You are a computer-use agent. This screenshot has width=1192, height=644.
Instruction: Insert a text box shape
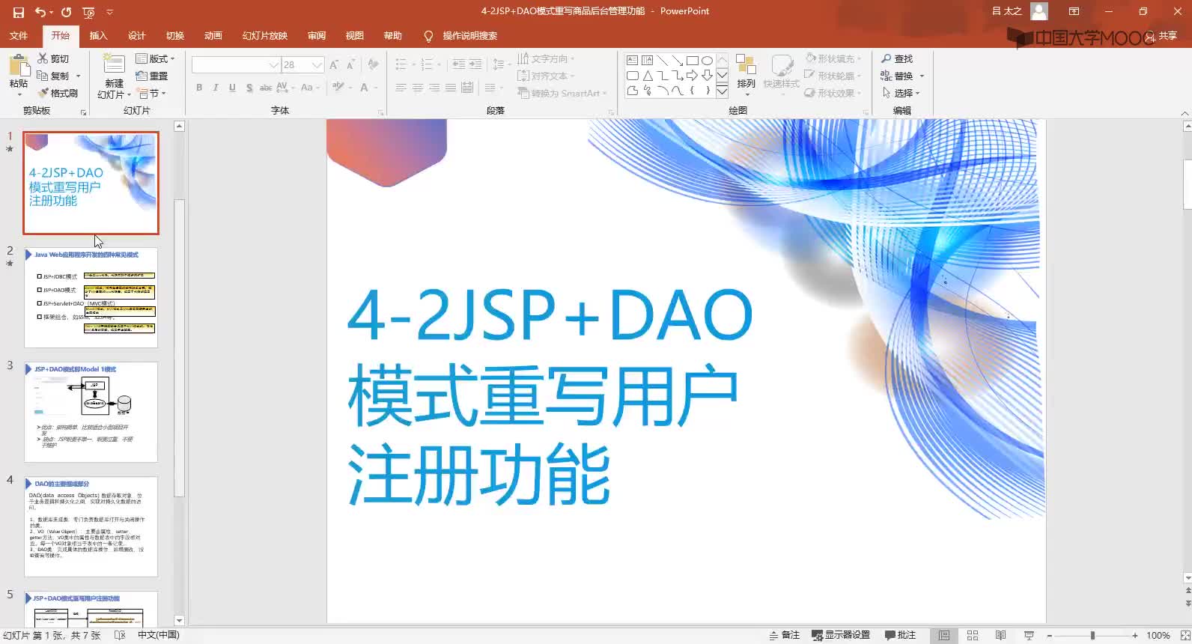pos(632,61)
